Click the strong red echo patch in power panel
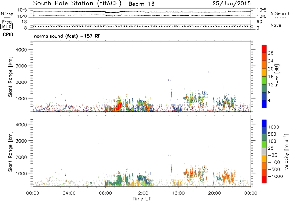The width and height of the screenshot is (290, 201). tap(118, 107)
